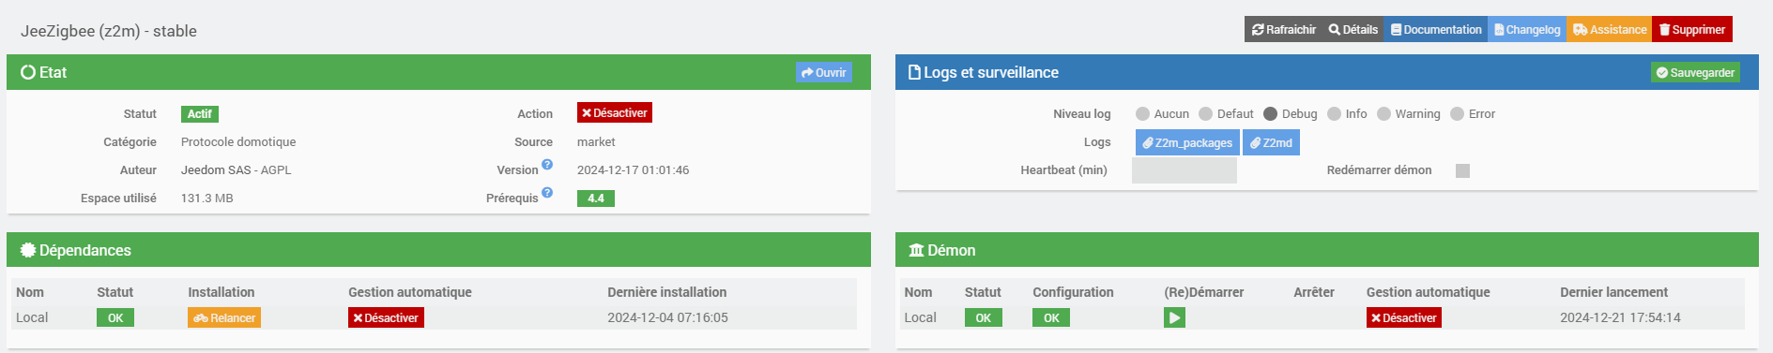Click the Version help question mark icon
This screenshot has width=1773, height=353.
coord(547,165)
